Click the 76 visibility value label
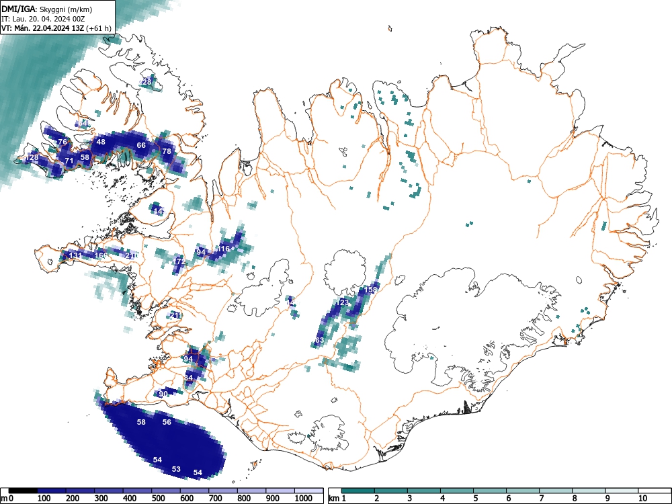 [x=62, y=142]
